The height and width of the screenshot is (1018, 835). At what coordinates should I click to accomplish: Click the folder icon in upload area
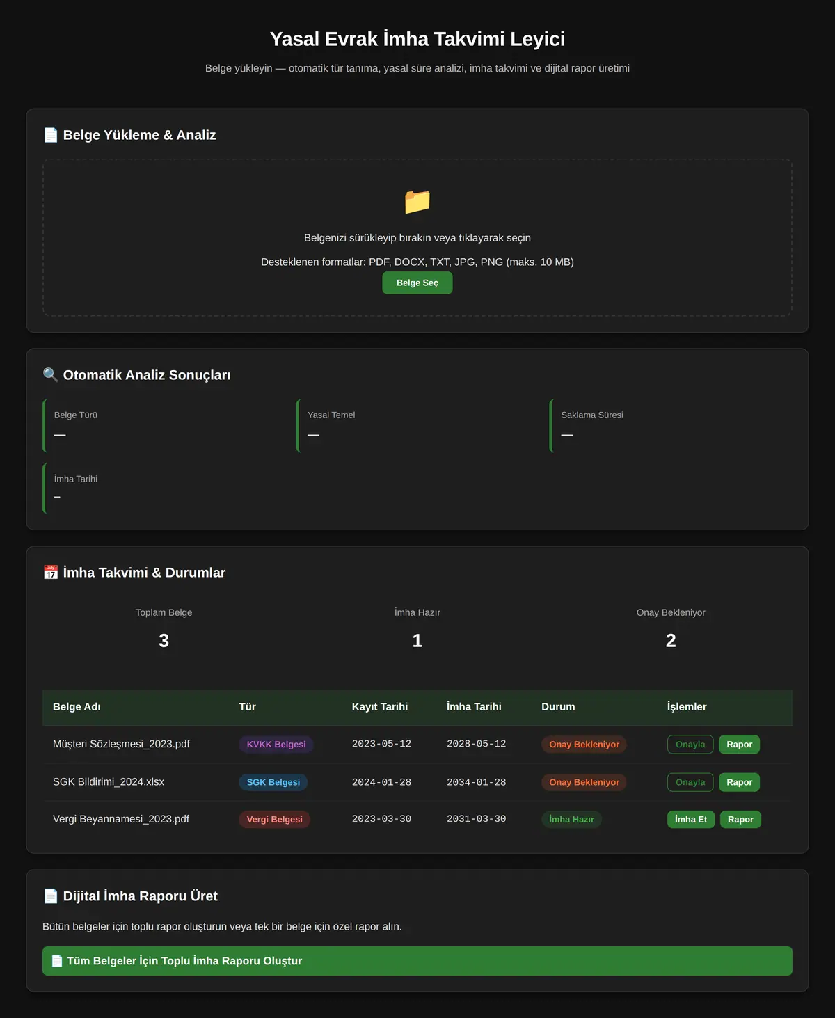pyautogui.click(x=417, y=202)
